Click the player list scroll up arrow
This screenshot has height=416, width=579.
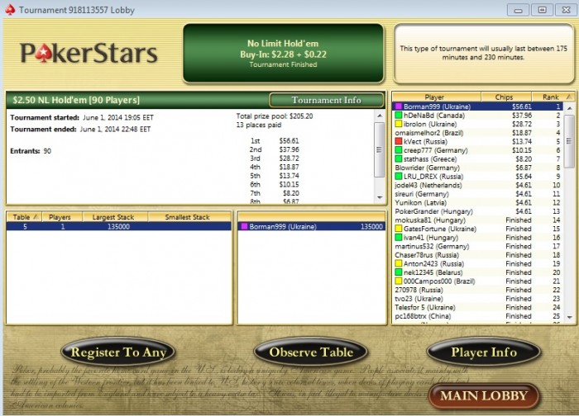click(569, 107)
